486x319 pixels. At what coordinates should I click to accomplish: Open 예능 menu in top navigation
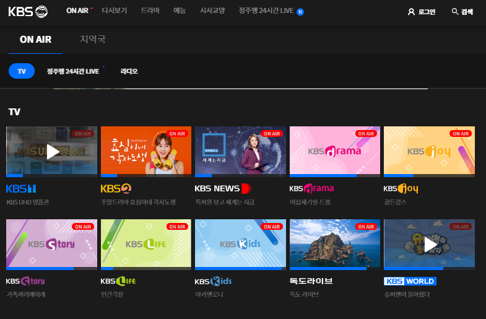tap(180, 11)
